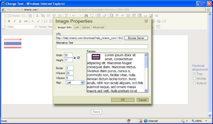Confirm the dialog with the OK button
This screenshot has height=124, width=213.
click(x=123, y=100)
